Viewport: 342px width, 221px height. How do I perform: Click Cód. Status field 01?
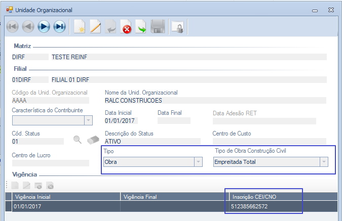coord(37,141)
